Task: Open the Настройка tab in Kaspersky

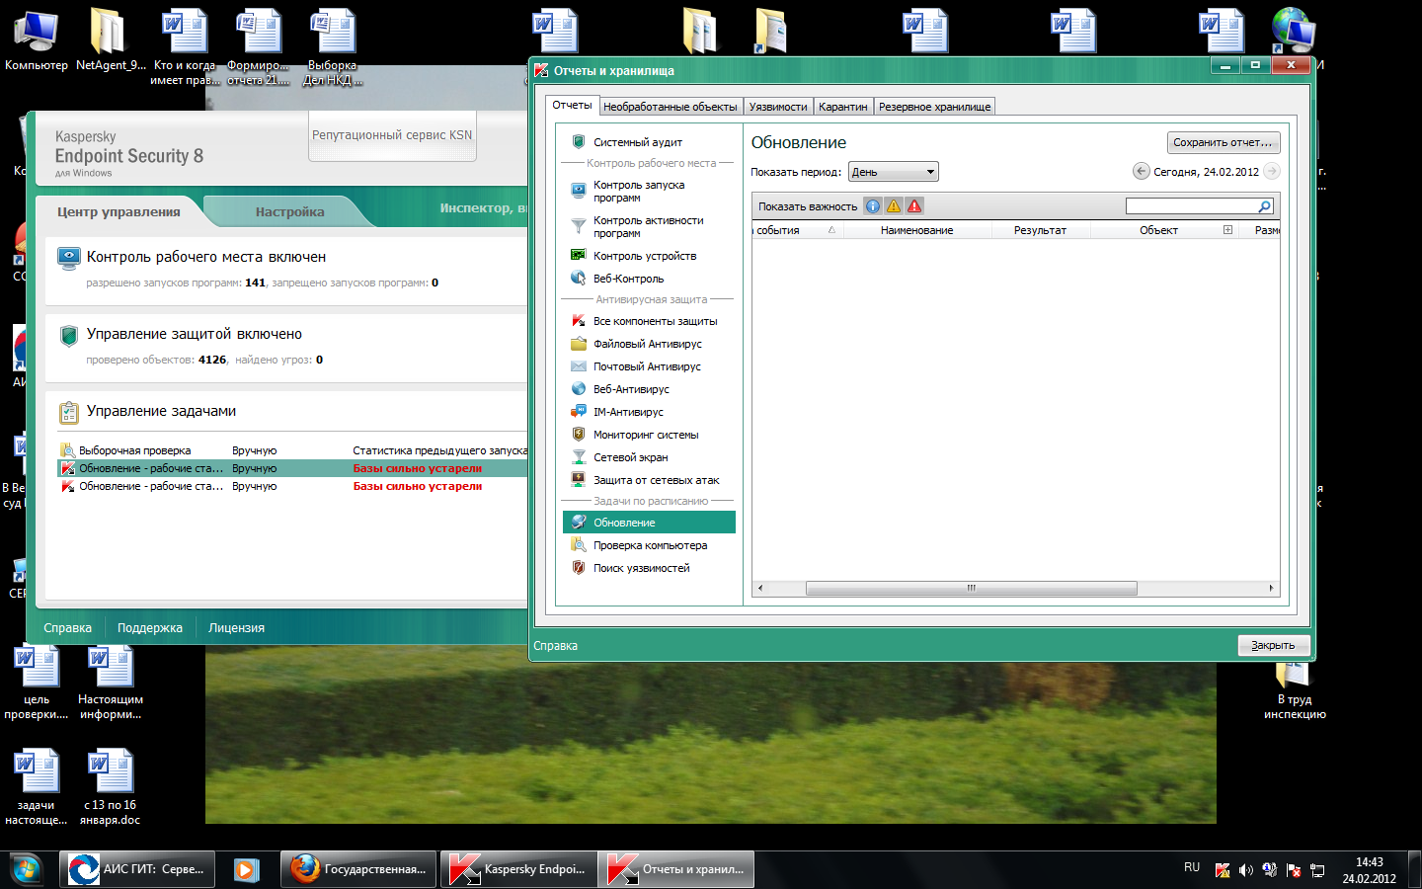Action: coord(289,211)
